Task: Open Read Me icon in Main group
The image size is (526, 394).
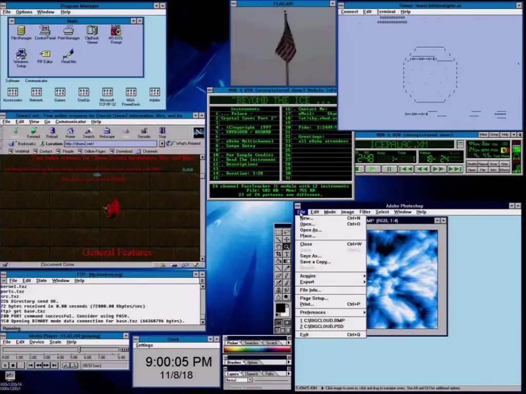Action: [68, 56]
